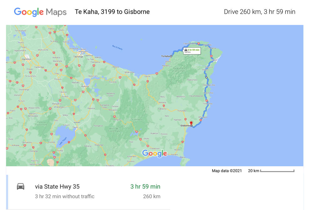Click the Cambridge label on the map
Image resolution: width=313 pixels, height=210 pixels.
coord(39,67)
